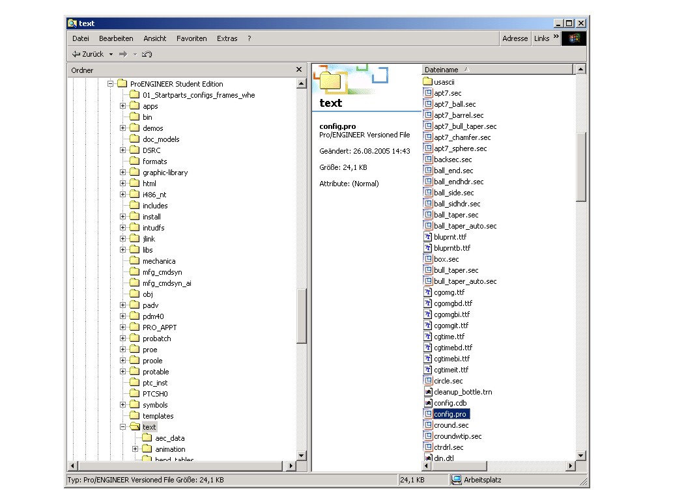Select the 01_Startparts_configs_frames_whe folder

(199, 95)
